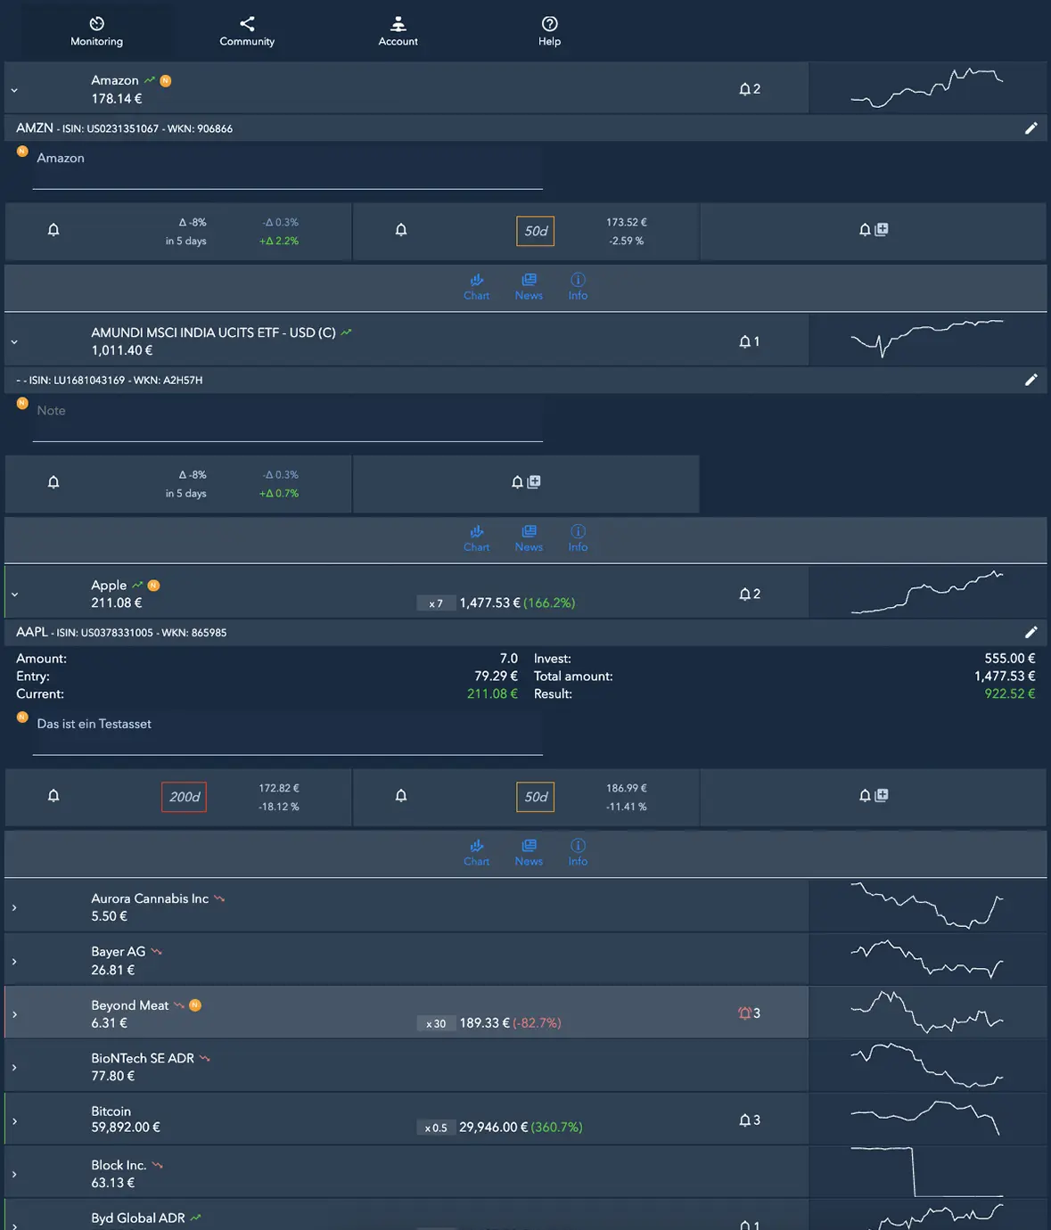
Task: Expand the Aurora Cannabis Inc row
Action: tap(14, 907)
